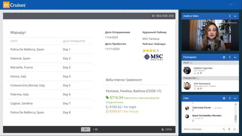Click the green price tag icon

click(x=107, y=97)
